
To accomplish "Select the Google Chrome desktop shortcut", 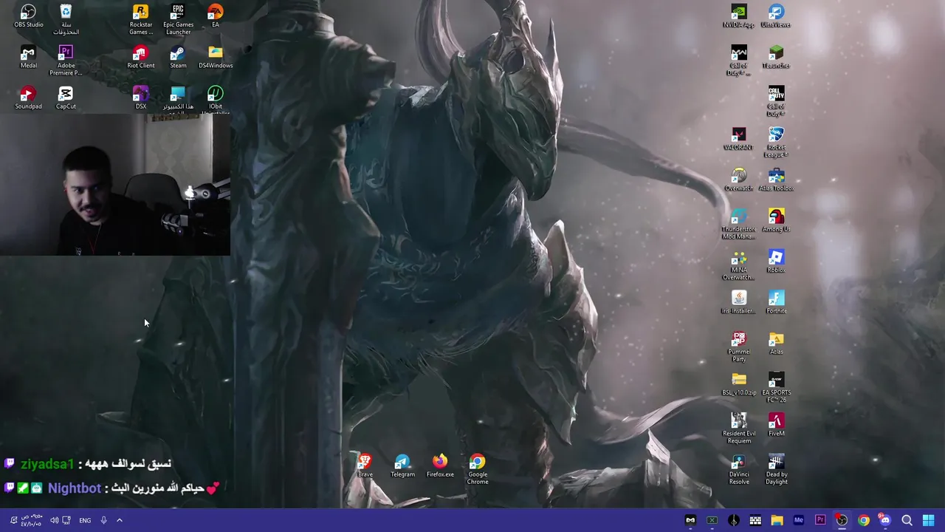I will (478, 469).
